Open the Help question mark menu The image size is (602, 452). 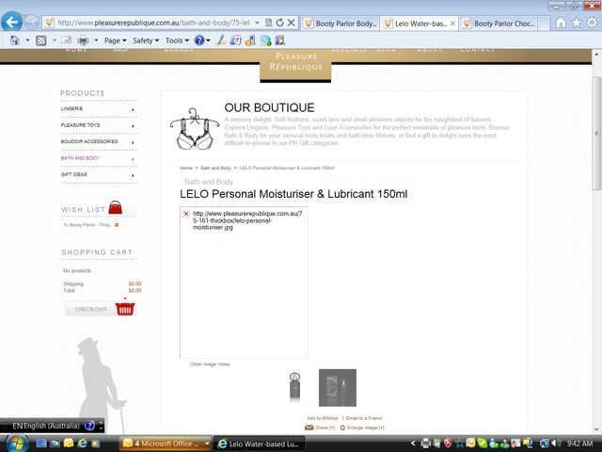point(202,40)
